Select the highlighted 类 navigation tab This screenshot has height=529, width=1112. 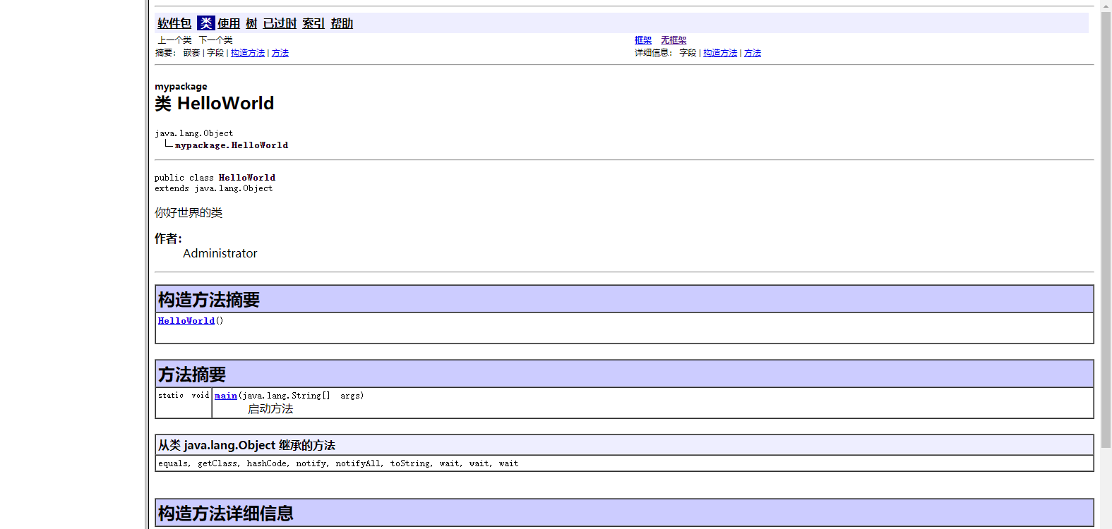pyautogui.click(x=205, y=23)
